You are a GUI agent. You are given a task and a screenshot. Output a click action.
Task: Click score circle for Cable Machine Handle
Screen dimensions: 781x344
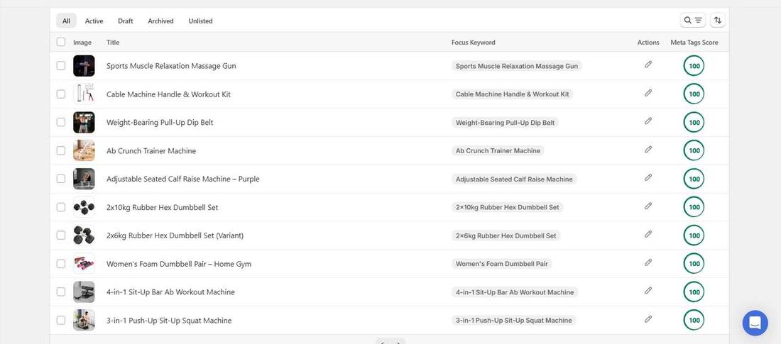pyautogui.click(x=694, y=94)
